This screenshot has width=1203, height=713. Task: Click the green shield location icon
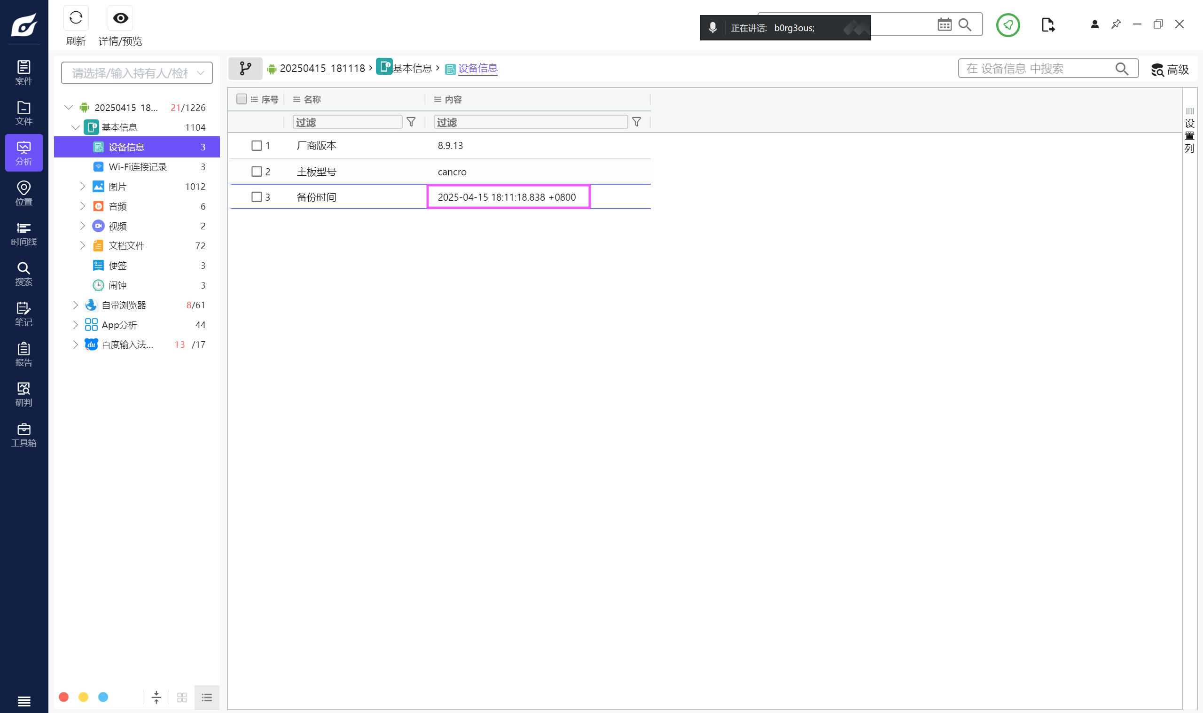coord(1008,24)
